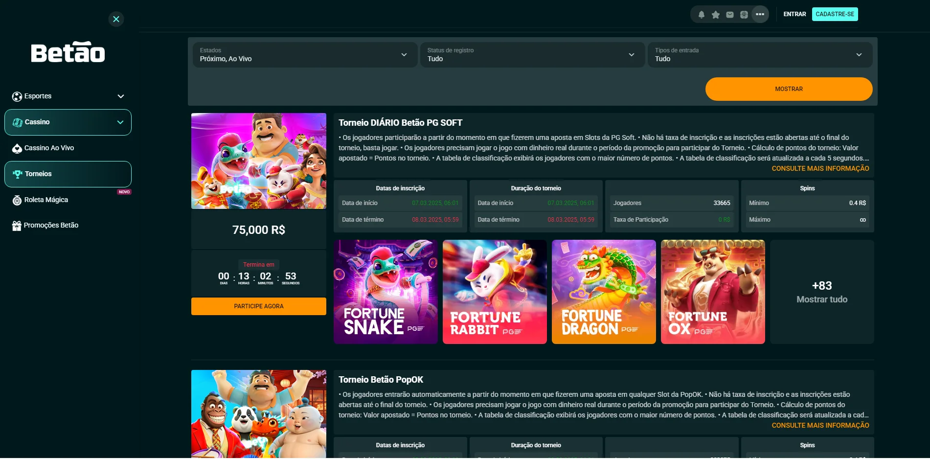Click the Spins Máximo row
The height and width of the screenshot is (459, 930).
click(807, 220)
